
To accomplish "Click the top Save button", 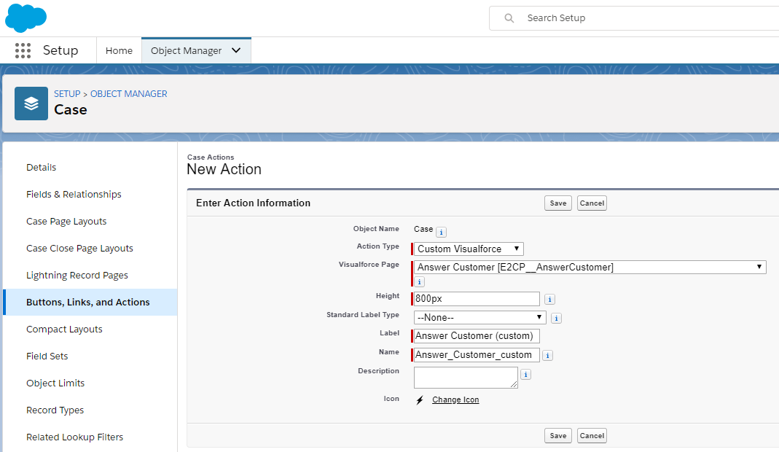I will [x=558, y=203].
